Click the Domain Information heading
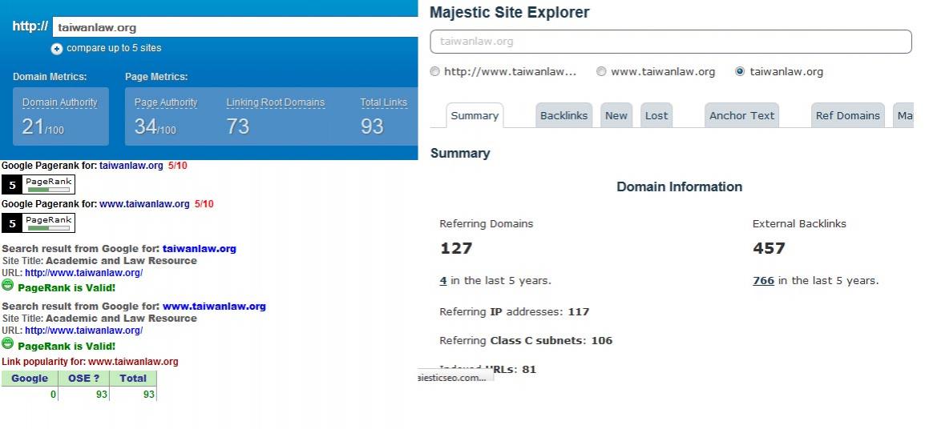 tap(680, 186)
